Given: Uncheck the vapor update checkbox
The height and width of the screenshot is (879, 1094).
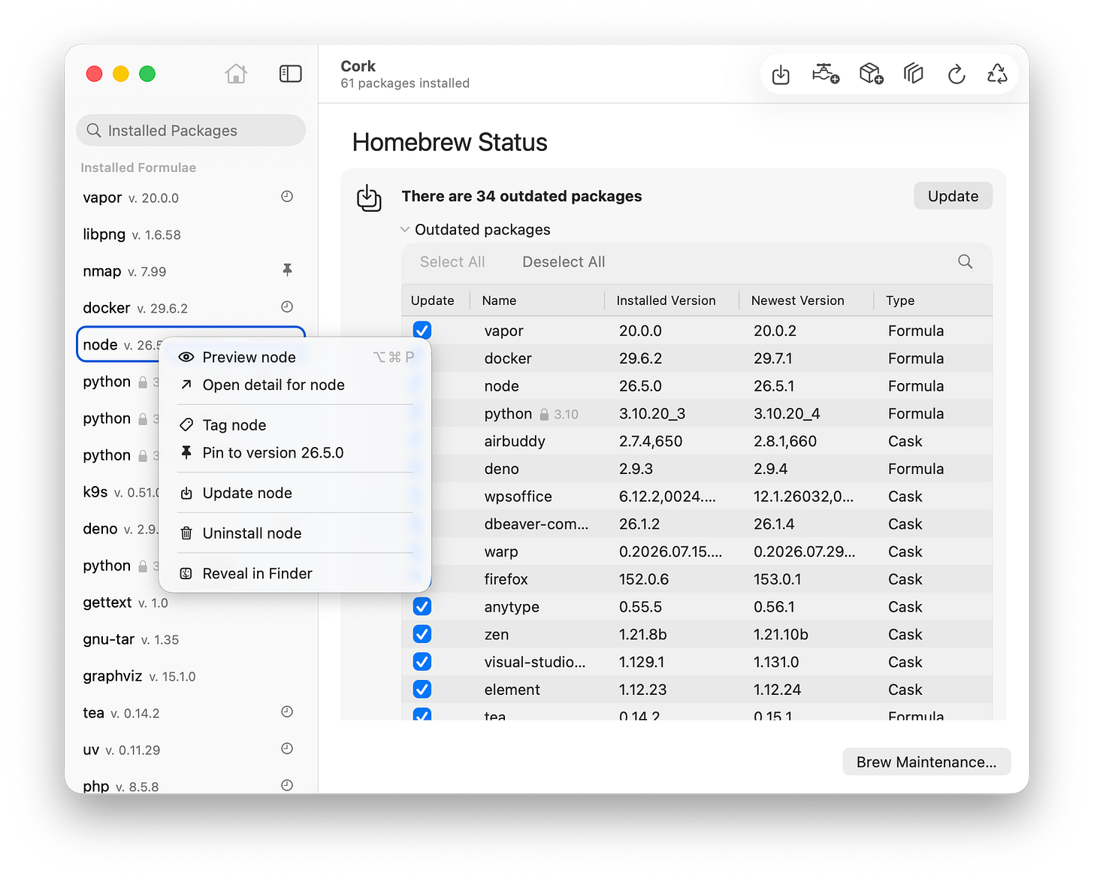Looking at the screenshot, I should [422, 331].
